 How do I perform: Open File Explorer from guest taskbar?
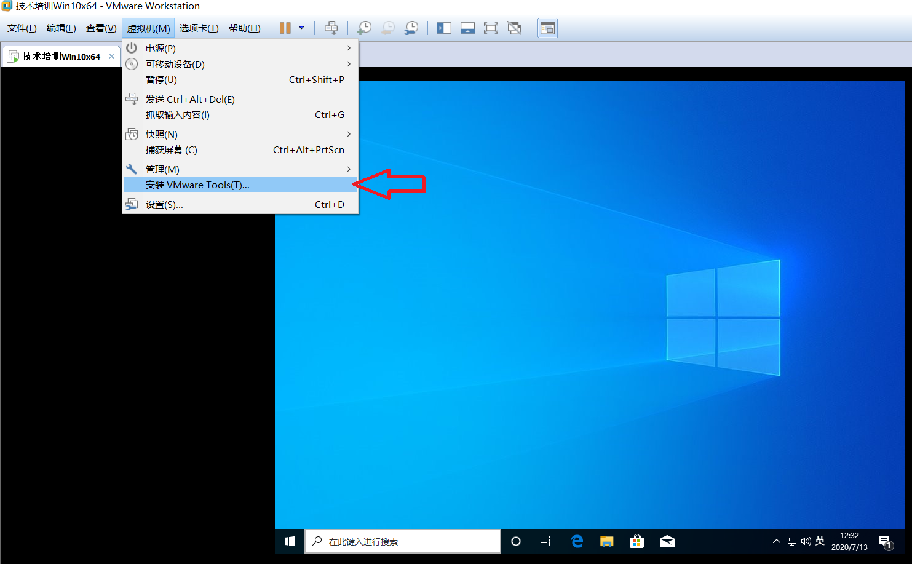[607, 541]
